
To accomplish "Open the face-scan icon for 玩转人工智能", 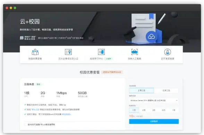I will 134,52.
